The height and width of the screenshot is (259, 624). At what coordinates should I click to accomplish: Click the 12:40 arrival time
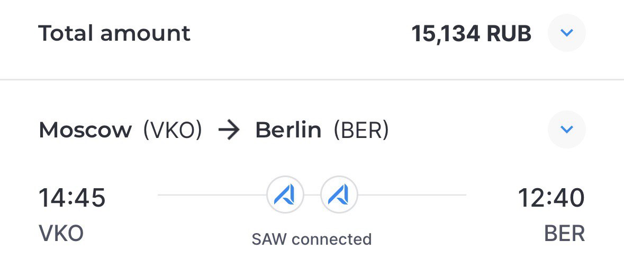click(551, 198)
